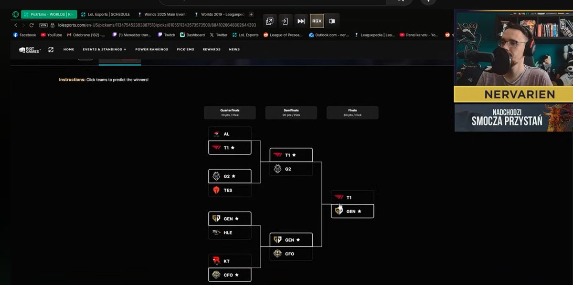
Task: Click the Quarterfinals 10 pts header
Action: [230, 112]
